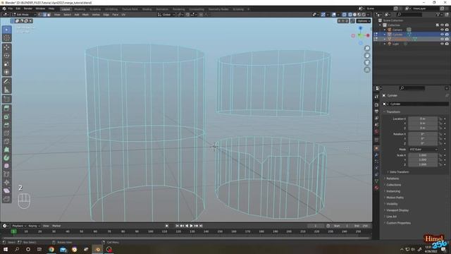451x254 pixels.
Task: Open the Modifier properties wrench tab
Action: [x=376, y=155]
